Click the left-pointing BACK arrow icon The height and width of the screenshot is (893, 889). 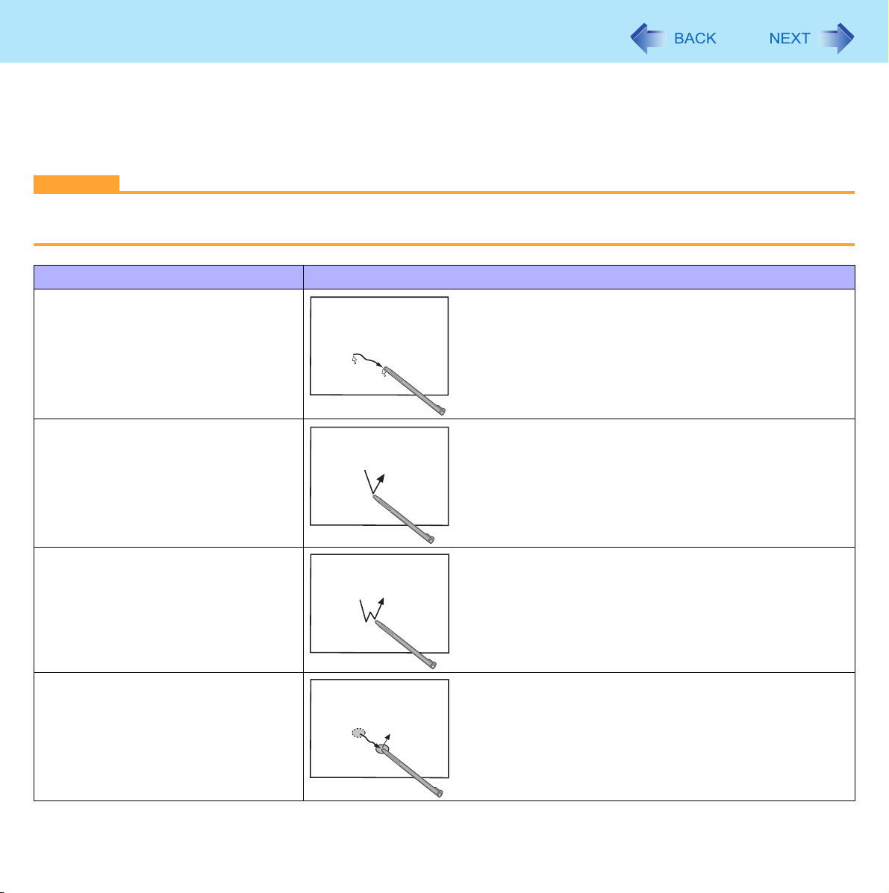pos(648,38)
